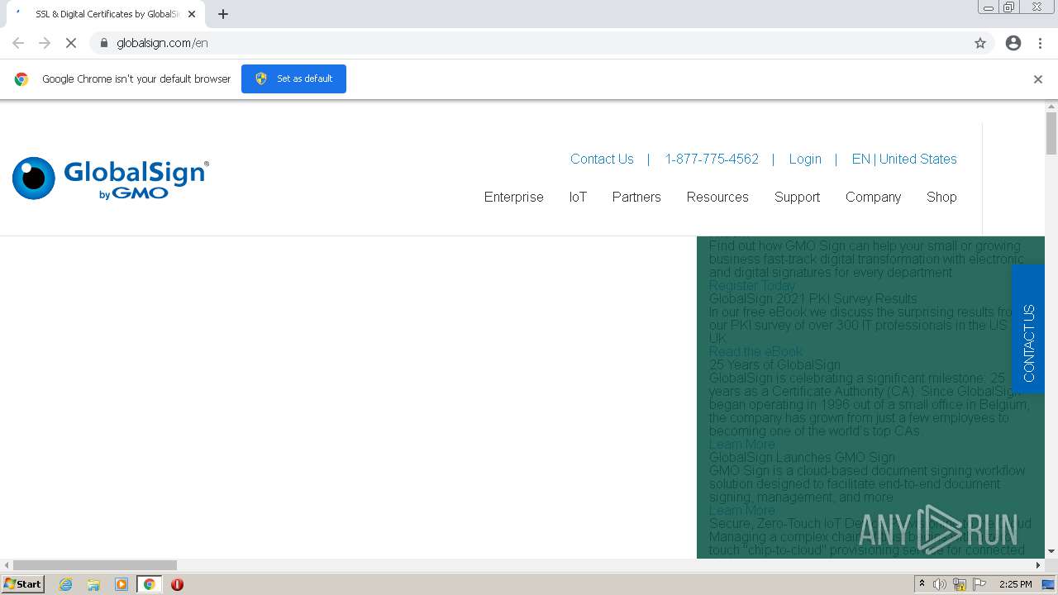Click GlobalSign Launches GMO Sign heading
The image size is (1058, 595).
pyautogui.click(x=802, y=457)
